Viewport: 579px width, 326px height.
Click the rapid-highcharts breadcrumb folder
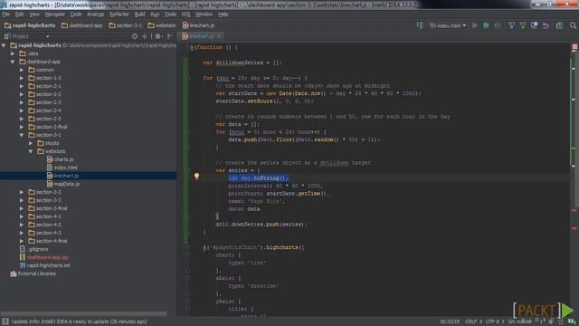click(x=30, y=25)
